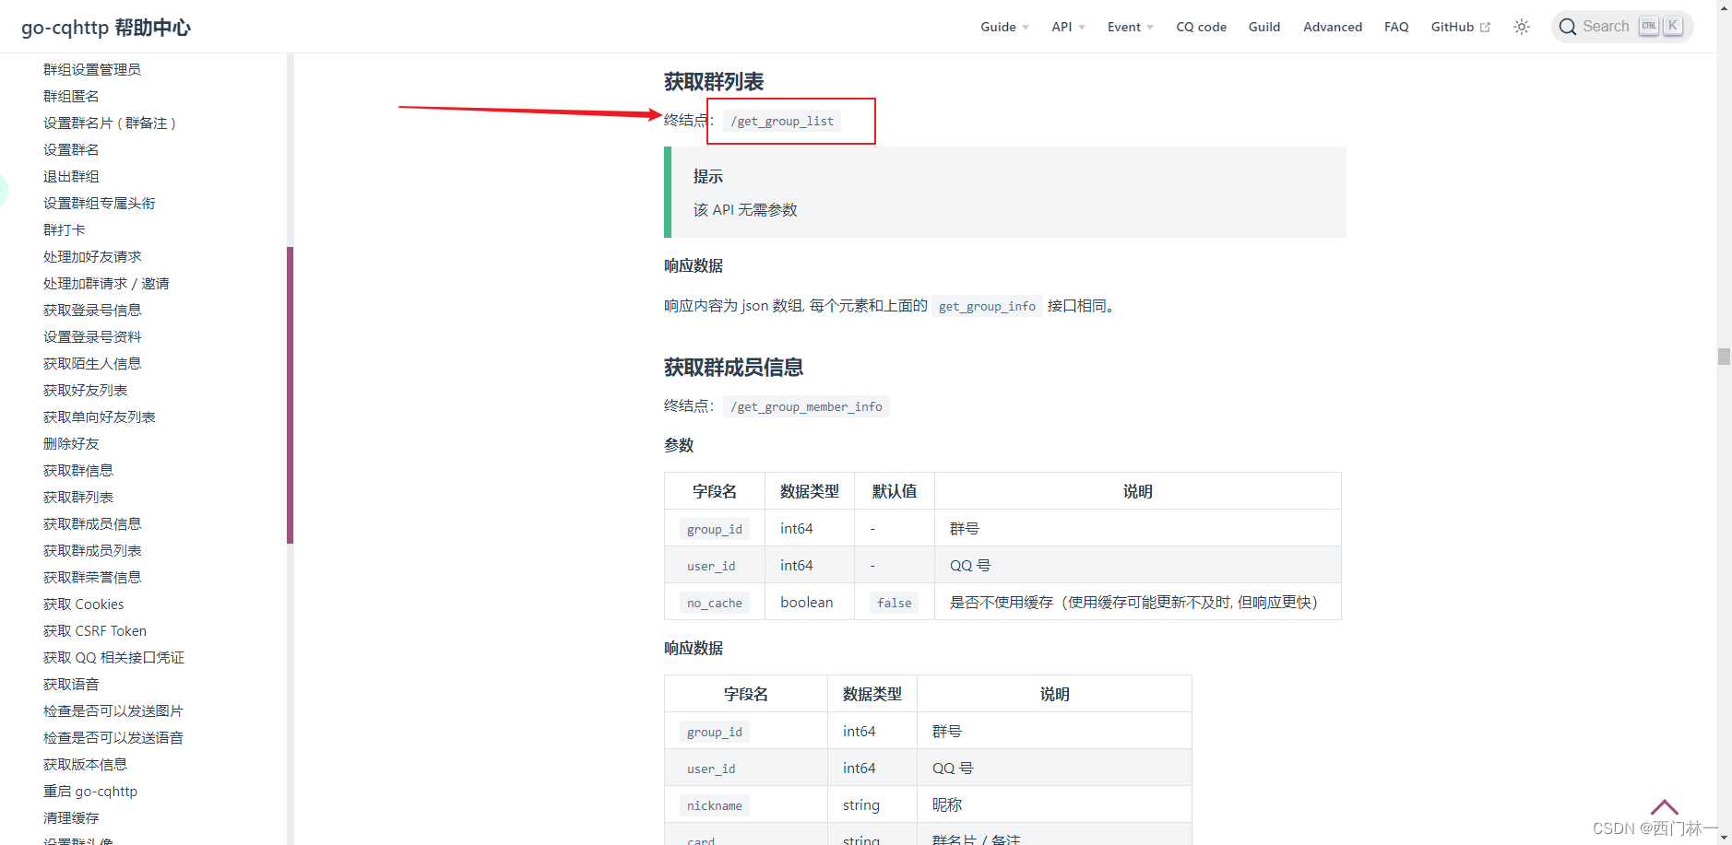This screenshot has height=845, width=1732.
Task: Open the FAQ navigation item
Action: [x=1395, y=27]
